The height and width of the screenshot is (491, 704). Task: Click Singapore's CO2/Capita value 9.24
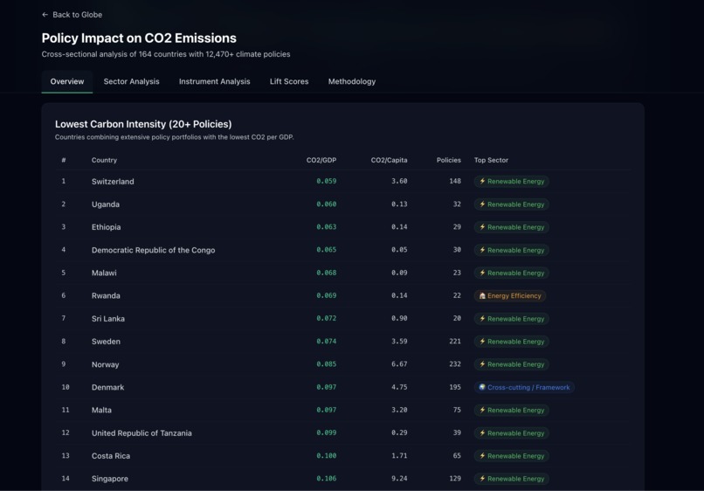pyautogui.click(x=399, y=479)
